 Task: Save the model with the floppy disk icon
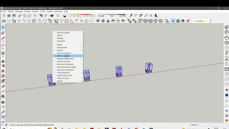click(x=14, y=15)
